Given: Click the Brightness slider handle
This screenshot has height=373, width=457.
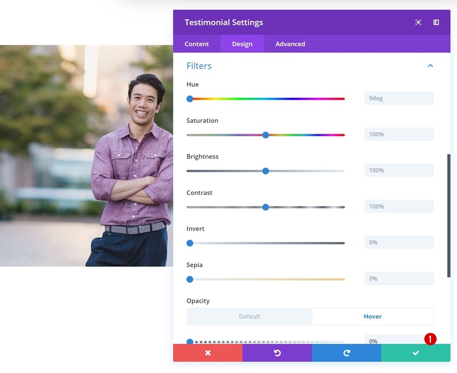Looking at the screenshot, I should 265,171.
